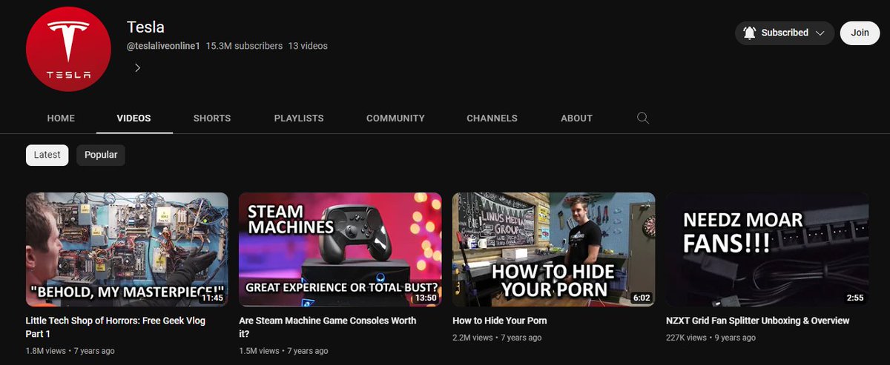
Task: Open Little Tech Shop of Horrors thumbnail
Action: point(127,250)
